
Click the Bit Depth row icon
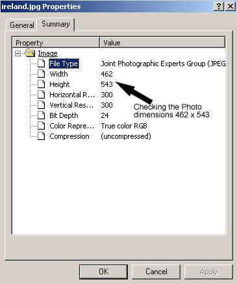[x=41, y=115]
